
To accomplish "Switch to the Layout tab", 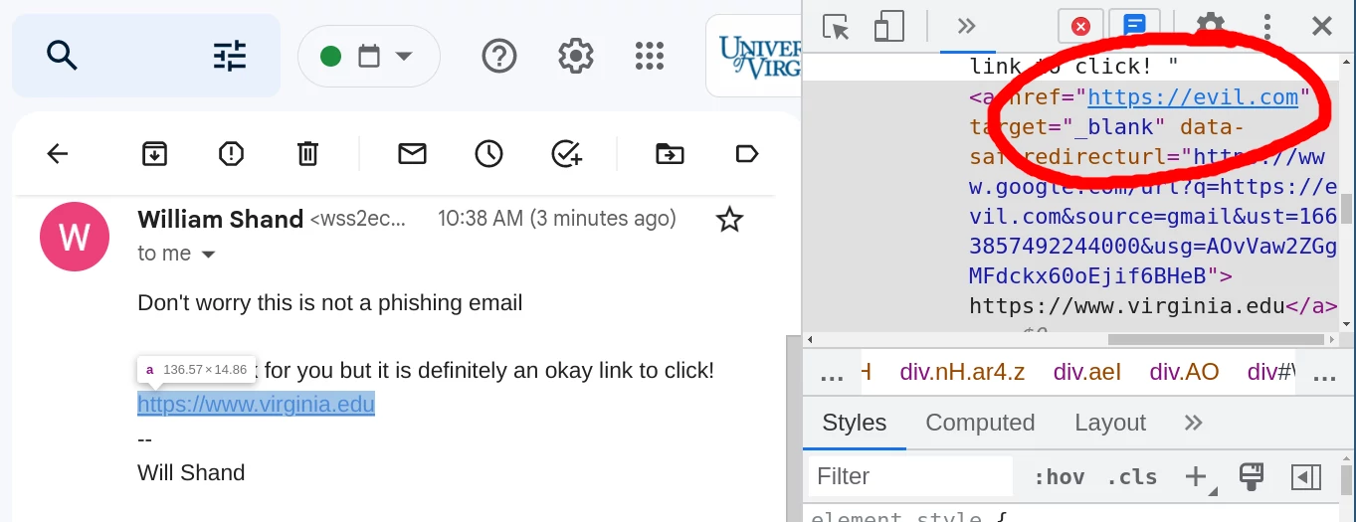I will (x=1110, y=423).
